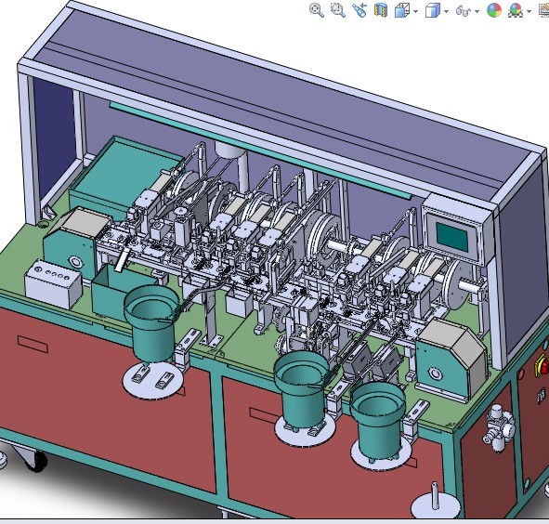Click the Hide/Show Items glasses icon
Viewport: 549px width, 524px height.
(463, 11)
